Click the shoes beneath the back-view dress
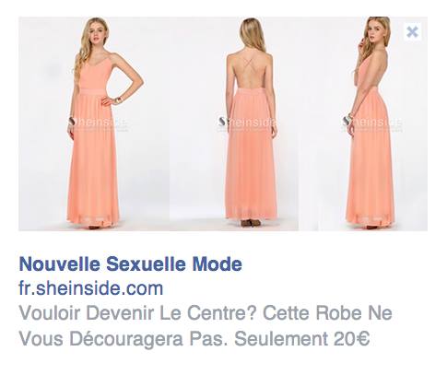 tap(251, 223)
